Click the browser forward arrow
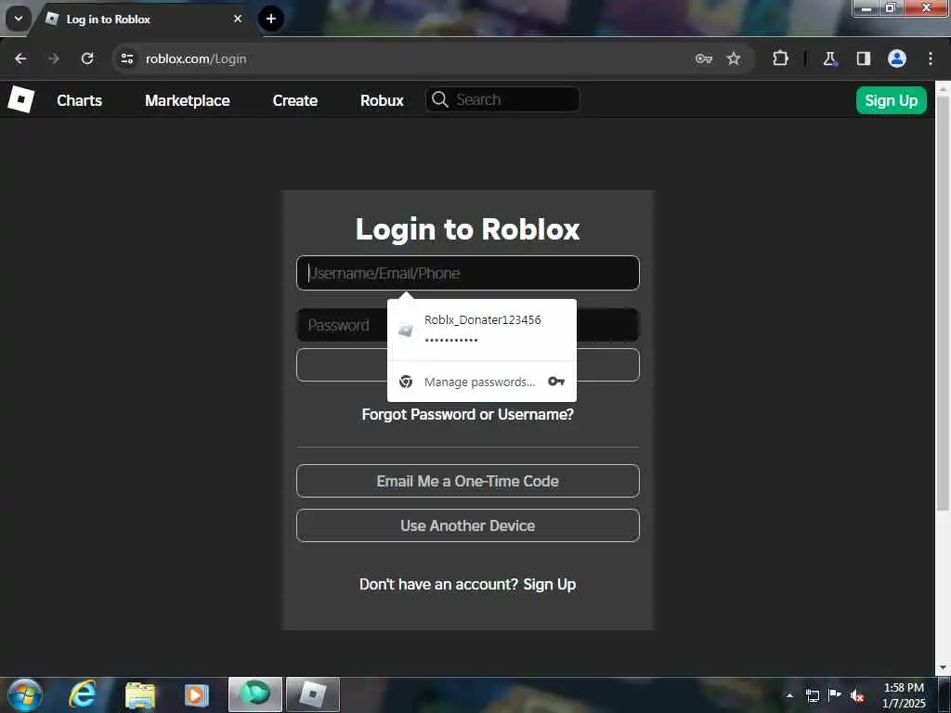This screenshot has width=951, height=713. click(x=53, y=58)
